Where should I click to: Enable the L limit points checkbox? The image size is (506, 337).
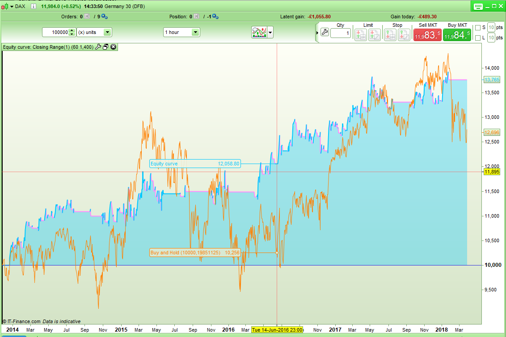(478, 38)
